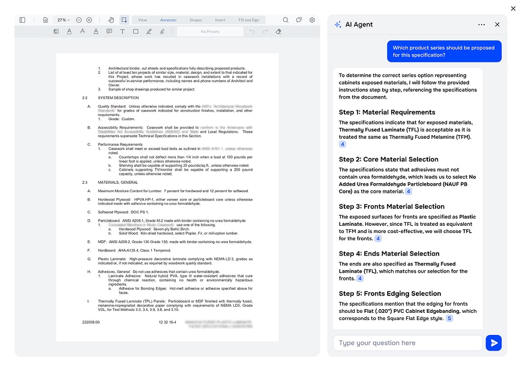Image resolution: width=522 pixels, height=371 pixels.
Task: Click 'Step 2: Core Material Selection' heading
Action: pyautogui.click(x=389, y=159)
